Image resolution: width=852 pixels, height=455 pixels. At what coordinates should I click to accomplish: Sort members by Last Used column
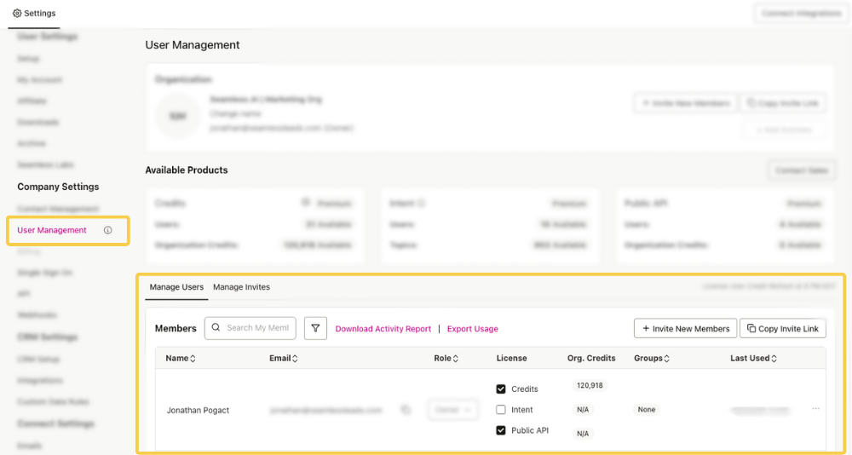click(753, 358)
